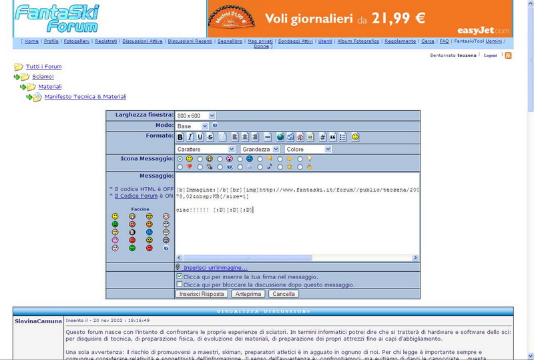
Task: Click the Logout link
Action: click(x=491, y=55)
